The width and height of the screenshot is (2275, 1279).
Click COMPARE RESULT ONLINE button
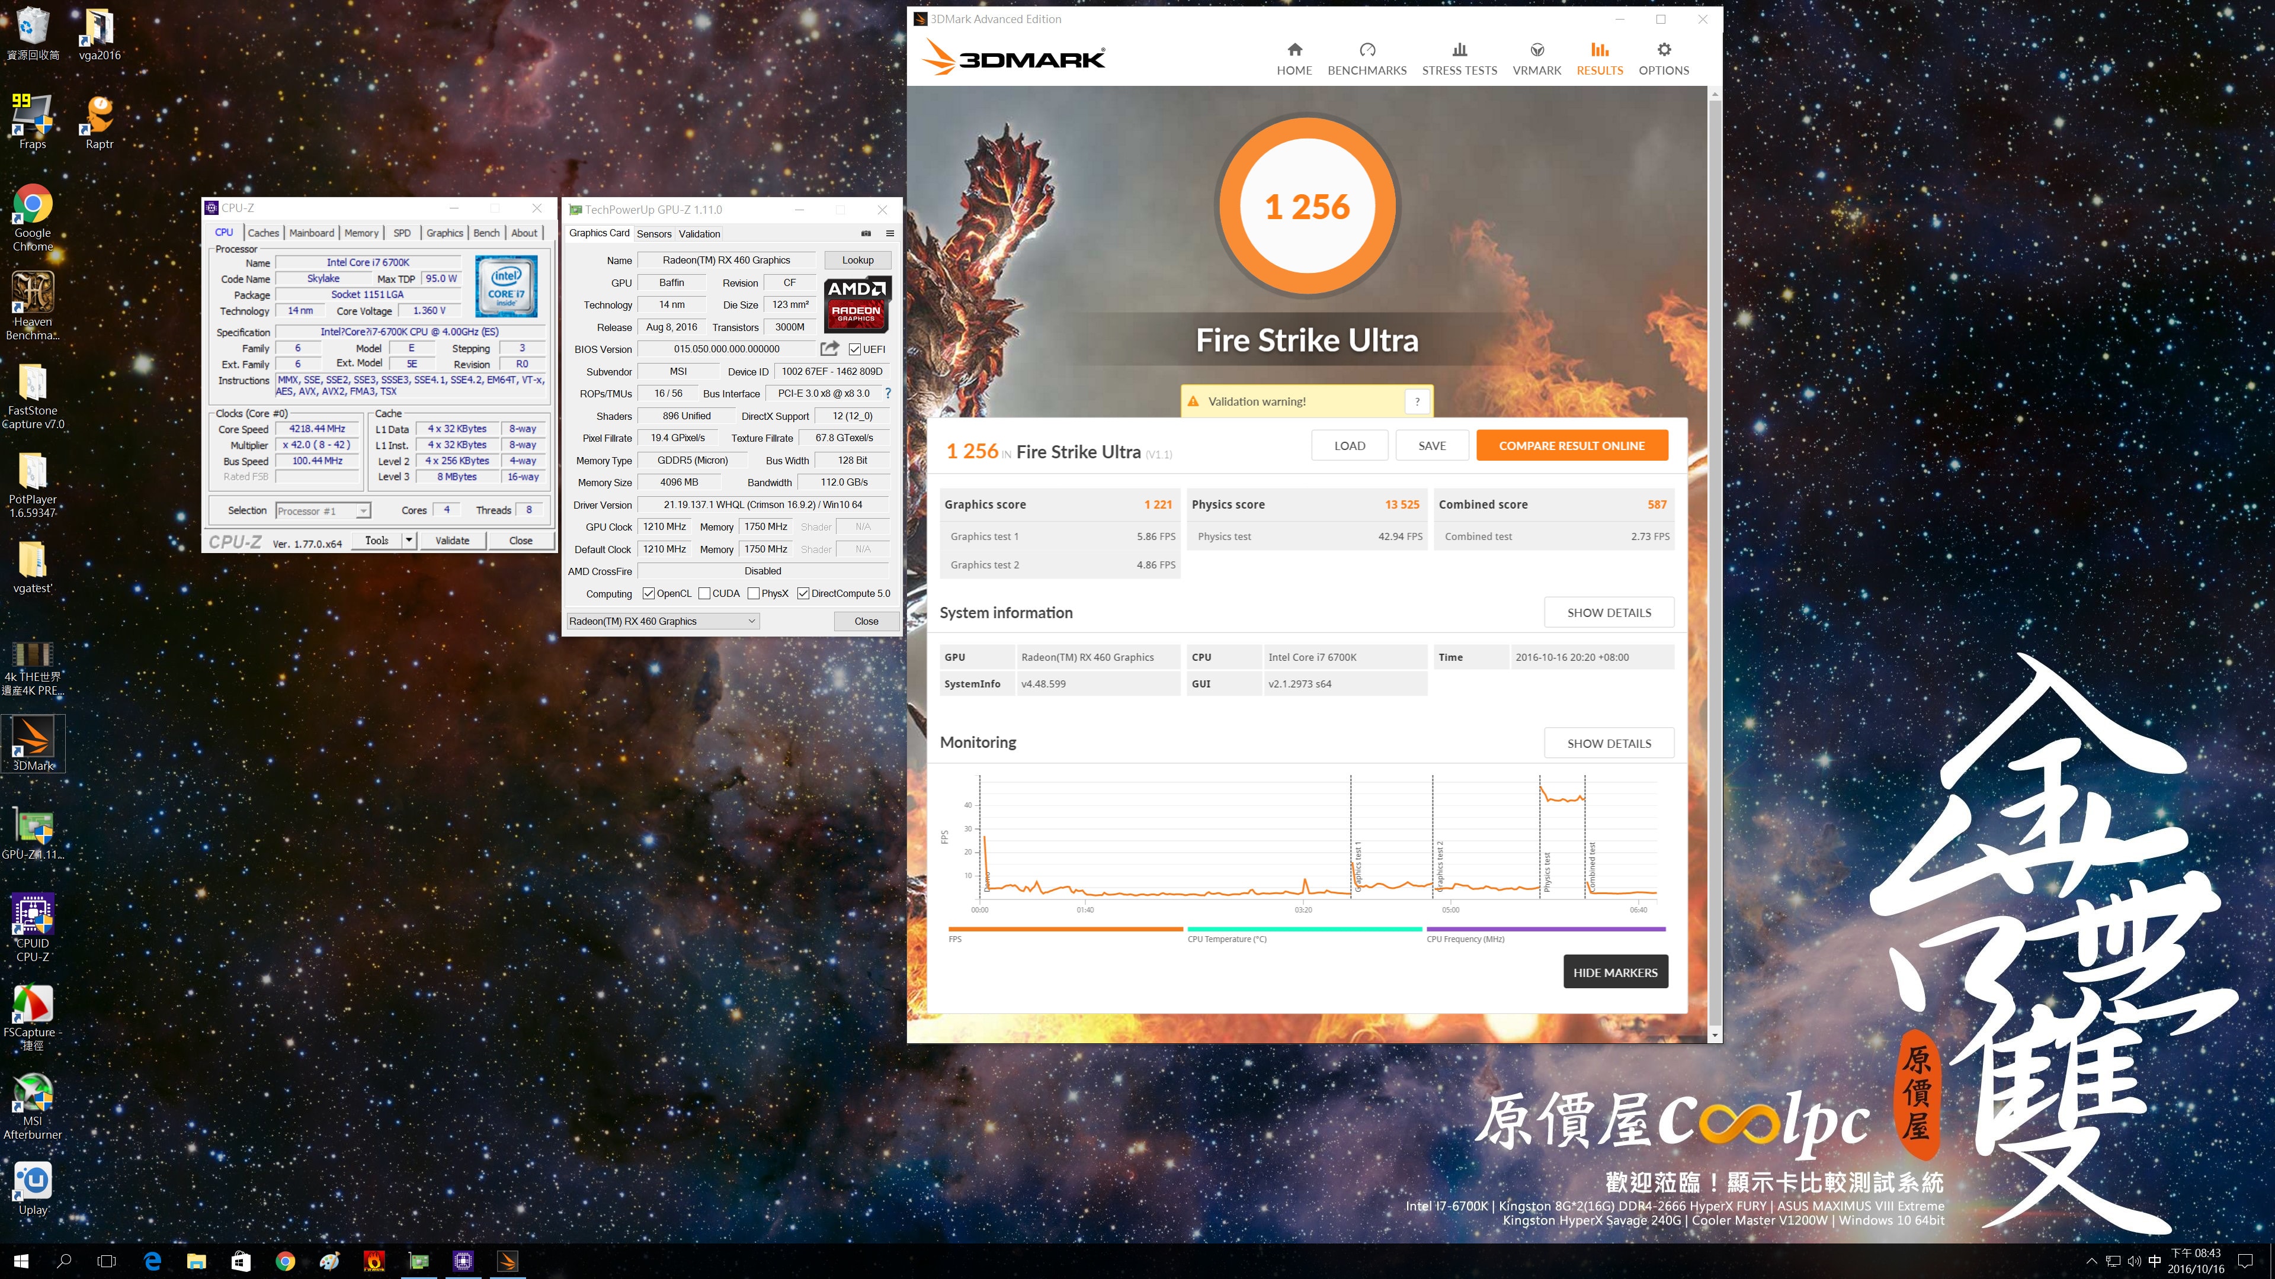(1572, 446)
